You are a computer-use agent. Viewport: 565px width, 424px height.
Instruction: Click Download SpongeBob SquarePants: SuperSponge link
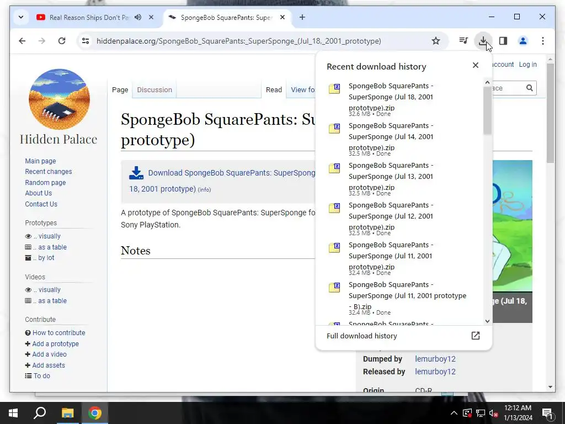222,181
